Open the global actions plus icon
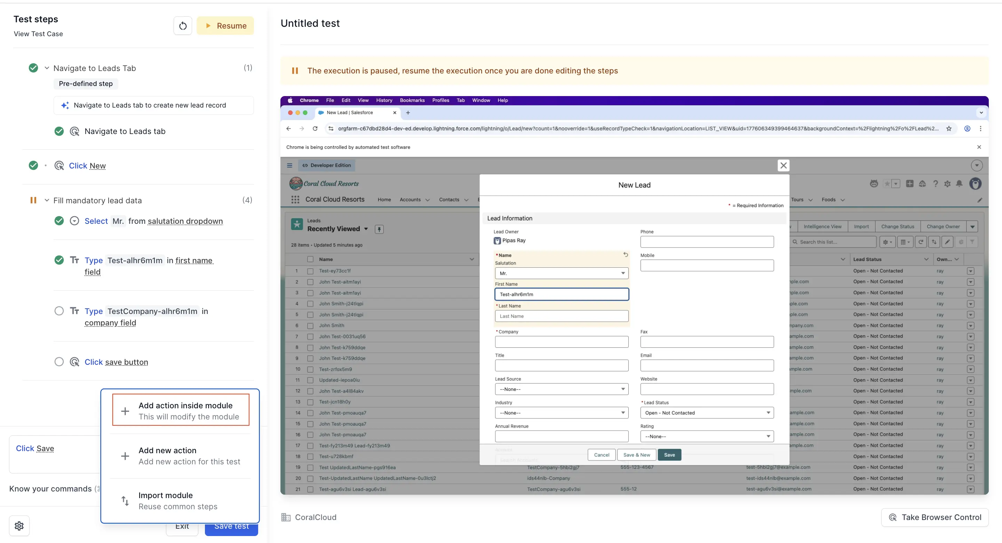 click(910, 184)
